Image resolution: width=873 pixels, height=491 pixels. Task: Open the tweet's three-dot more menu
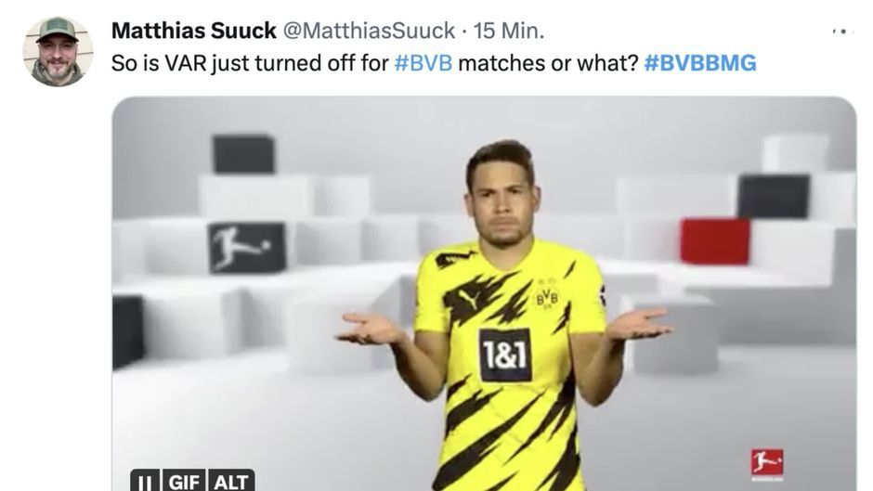coord(843,32)
